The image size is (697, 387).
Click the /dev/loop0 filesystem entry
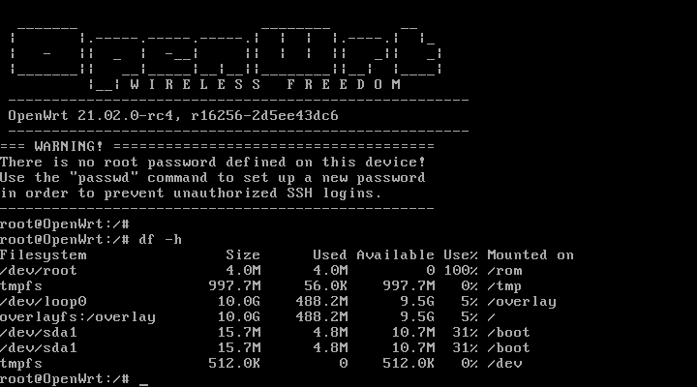(x=44, y=302)
